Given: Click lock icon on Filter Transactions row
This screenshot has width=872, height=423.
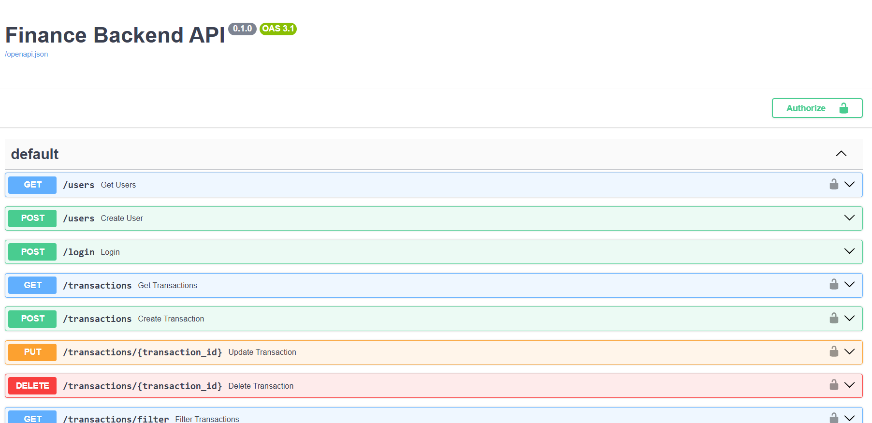Looking at the screenshot, I should 834,418.
